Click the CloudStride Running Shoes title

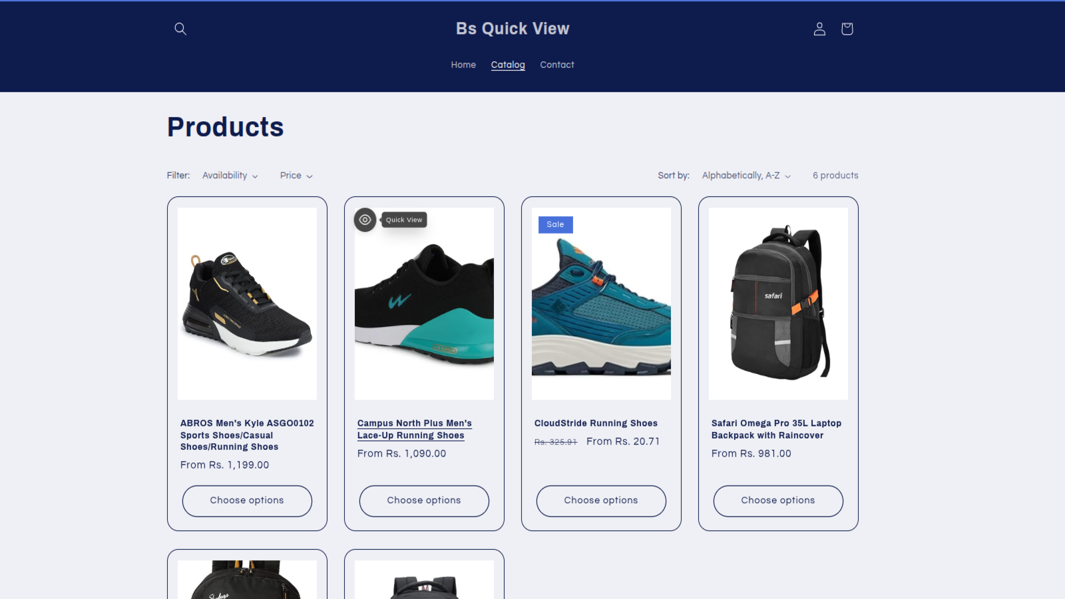[596, 423]
